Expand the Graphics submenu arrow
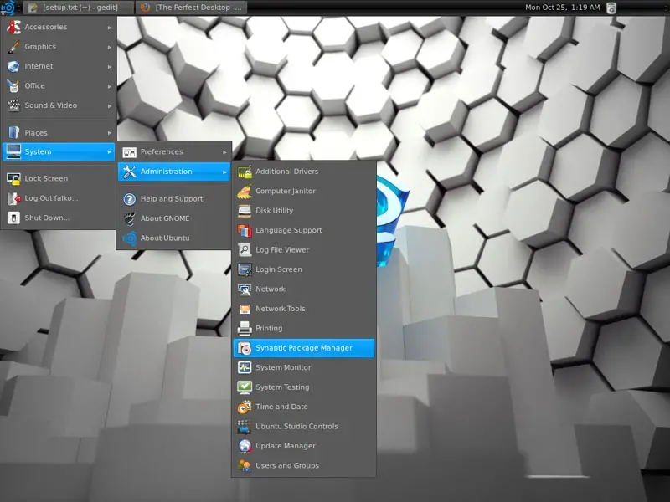The image size is (670, 502). [110, 47]
